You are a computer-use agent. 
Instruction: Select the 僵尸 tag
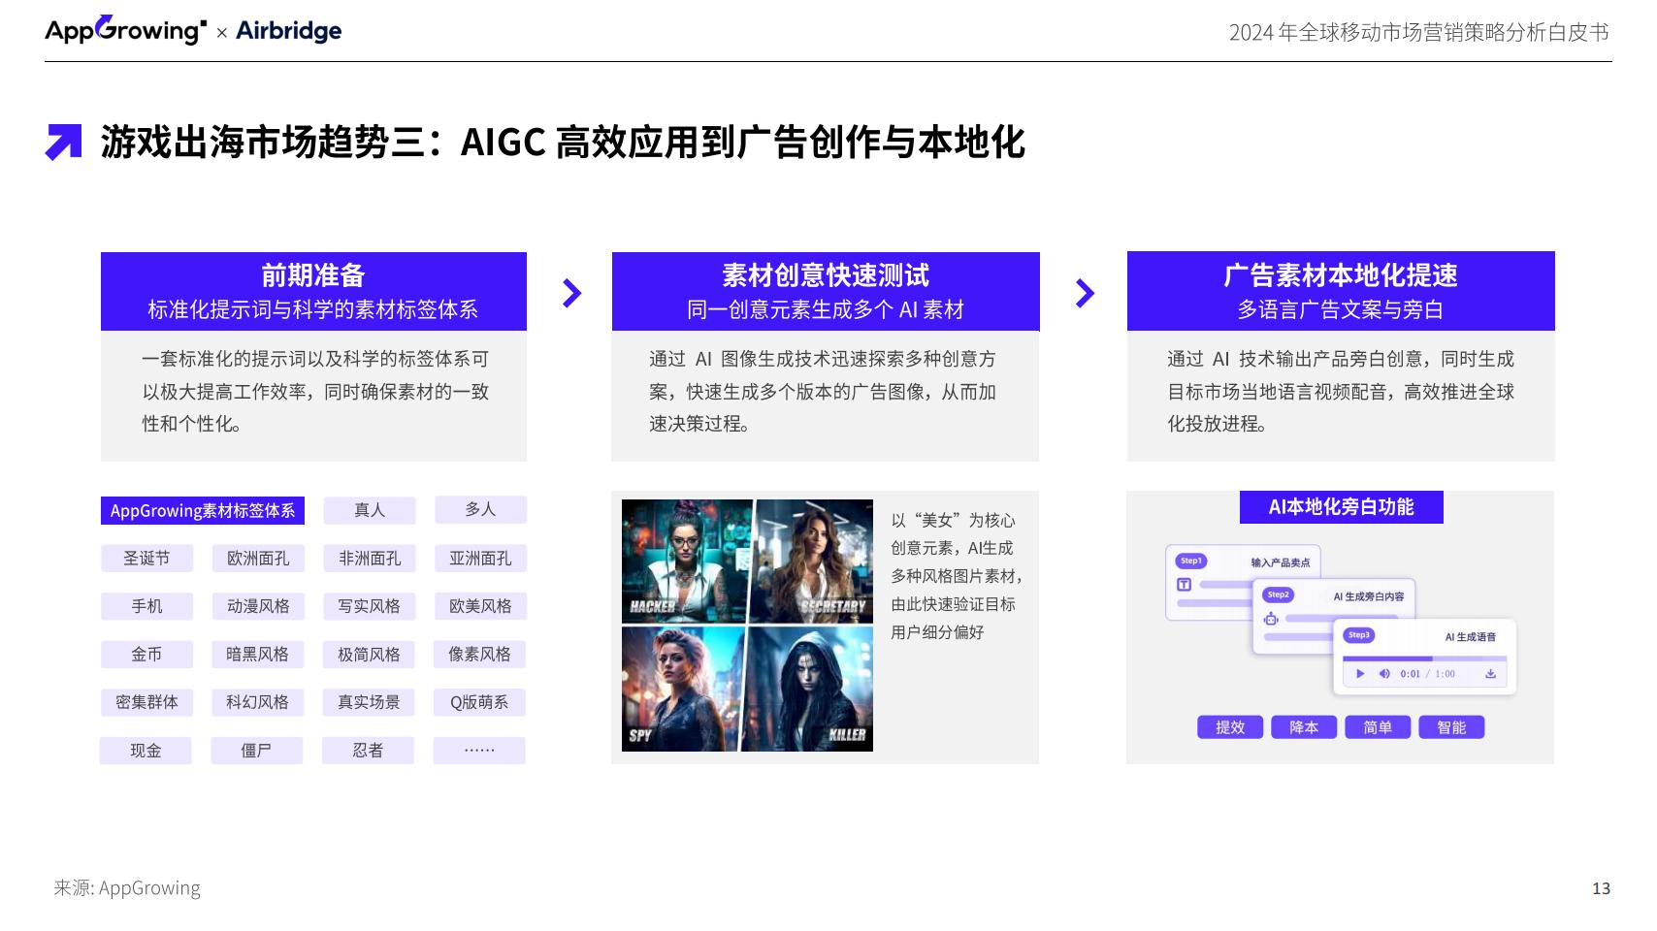coord(257,751)
